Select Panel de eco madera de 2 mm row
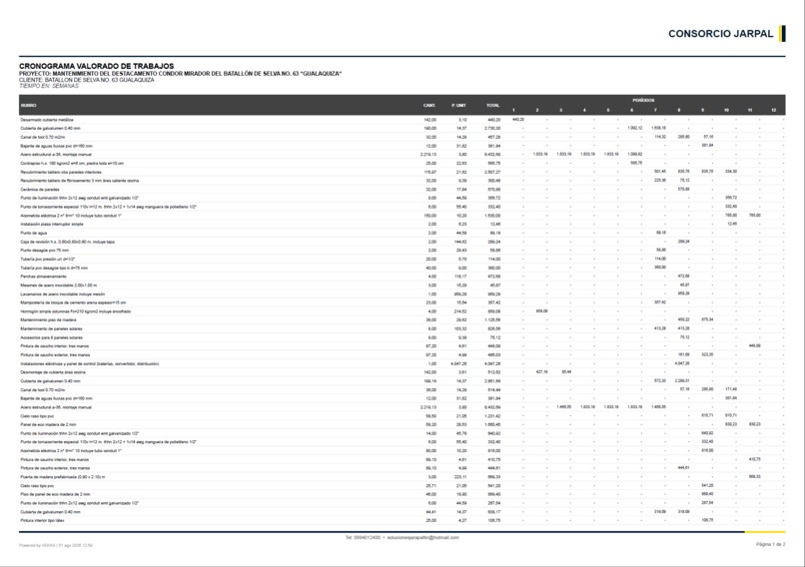This screenshot has height=567, width=805. (402, 425)
